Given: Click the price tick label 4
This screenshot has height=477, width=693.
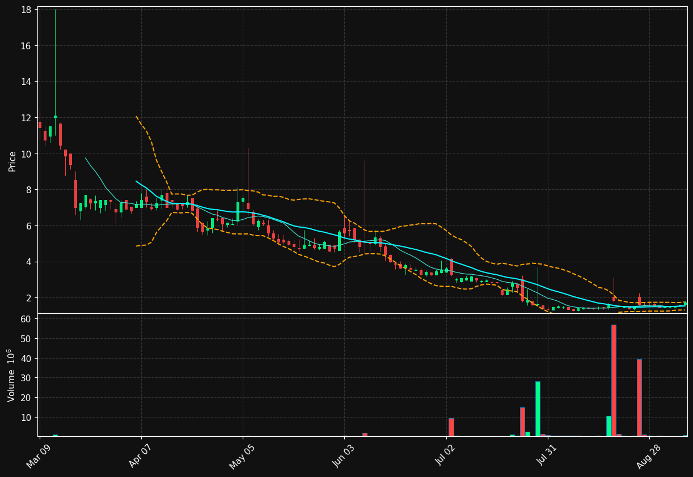Looking at the screenshot, I should [29, 262].
